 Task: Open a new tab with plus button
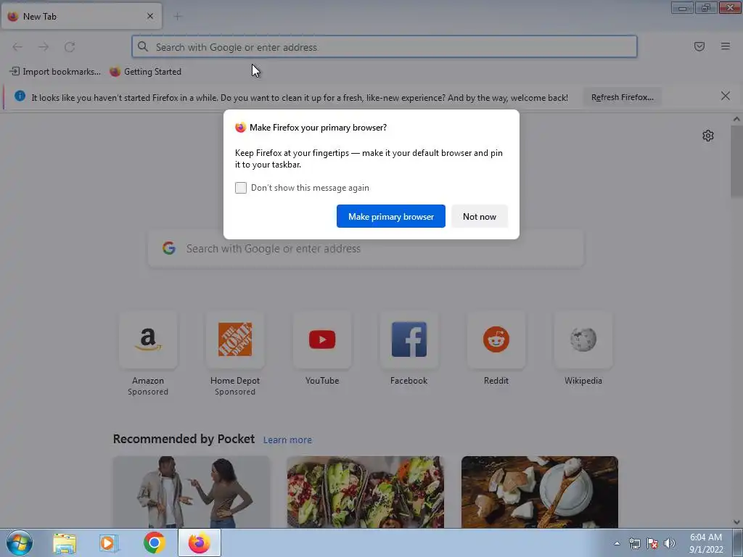pos(178,17)
